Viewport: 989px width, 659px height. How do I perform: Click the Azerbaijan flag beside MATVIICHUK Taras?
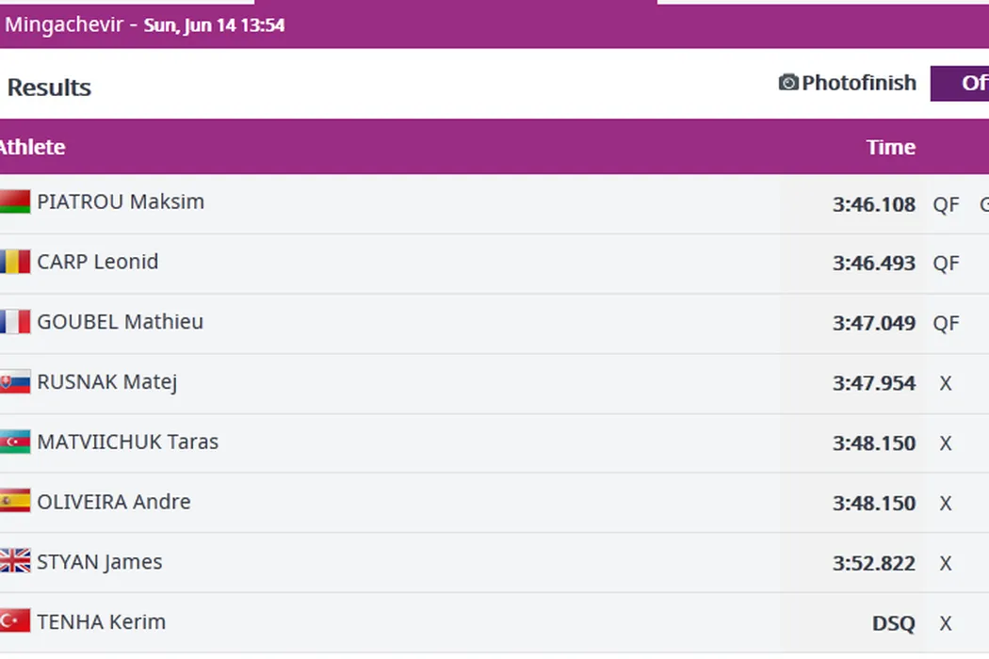point(14,442)
